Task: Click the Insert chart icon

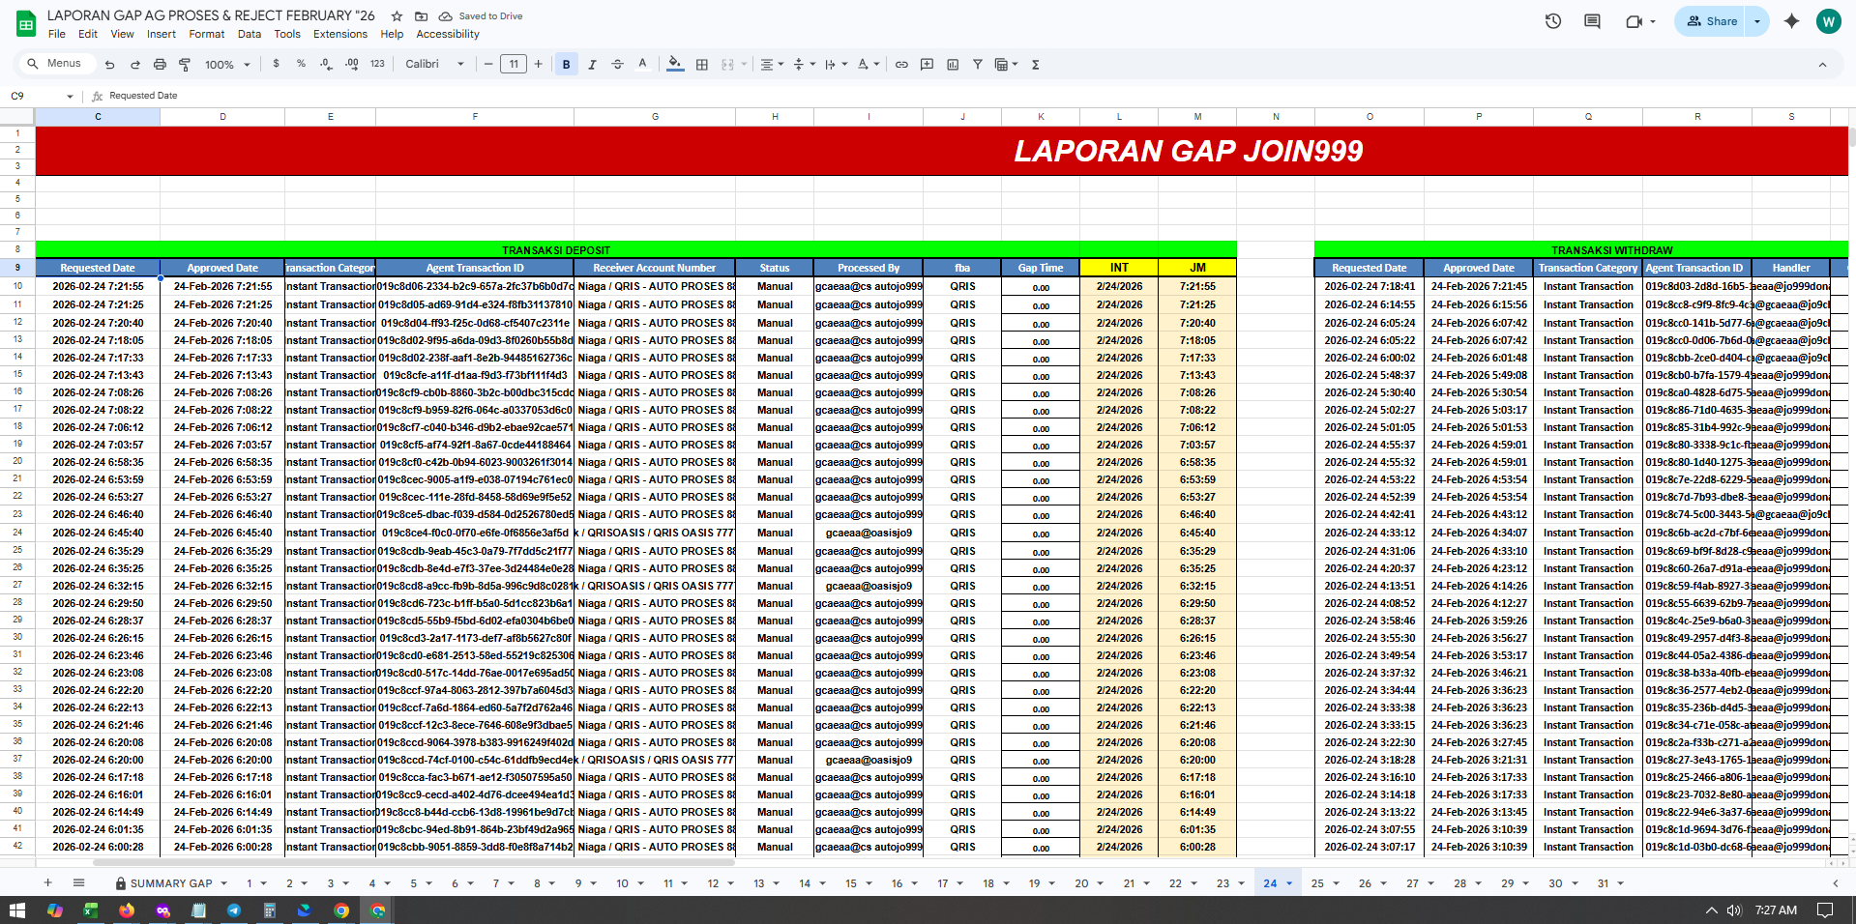Action: (953, 65)
